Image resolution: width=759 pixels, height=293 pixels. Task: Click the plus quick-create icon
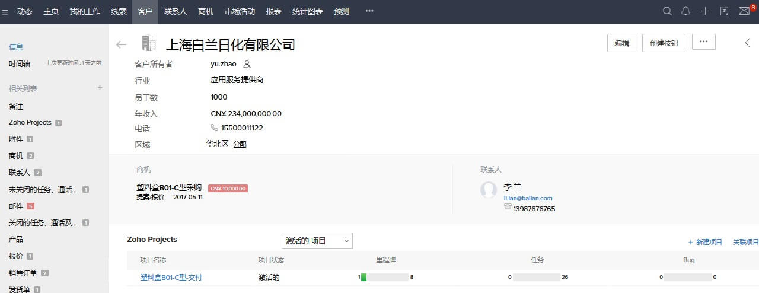point(705,11)
